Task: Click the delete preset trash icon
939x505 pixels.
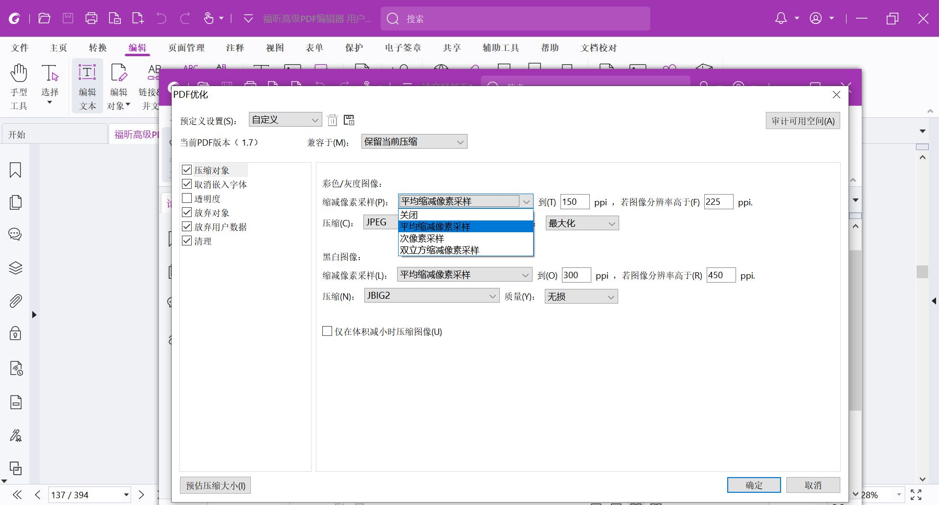Action: tap(333, 120)
